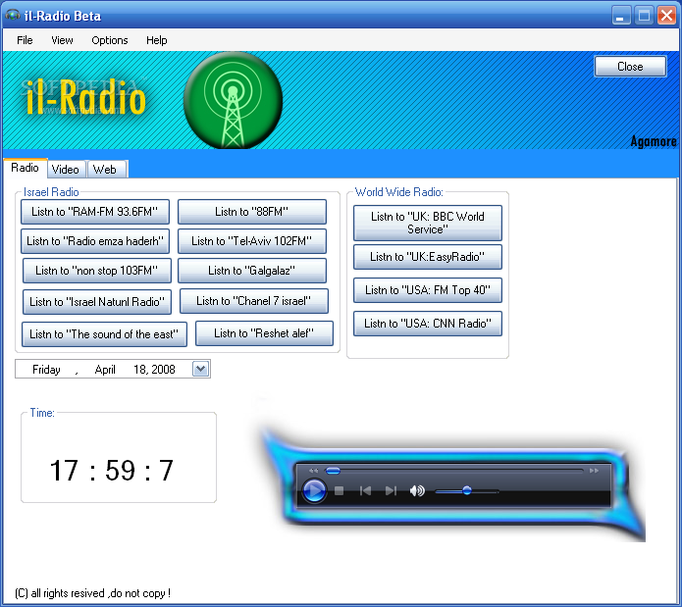Play UK:EasyRadio station
The height and width of the screenshot is (607, 682).
tap(428, 257)
